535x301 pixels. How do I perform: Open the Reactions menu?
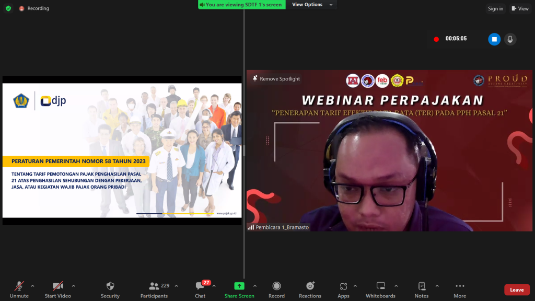[x=310, y=286]
